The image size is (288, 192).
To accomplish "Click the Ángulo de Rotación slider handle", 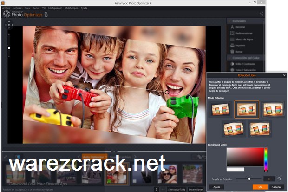I will pos(249,179).
